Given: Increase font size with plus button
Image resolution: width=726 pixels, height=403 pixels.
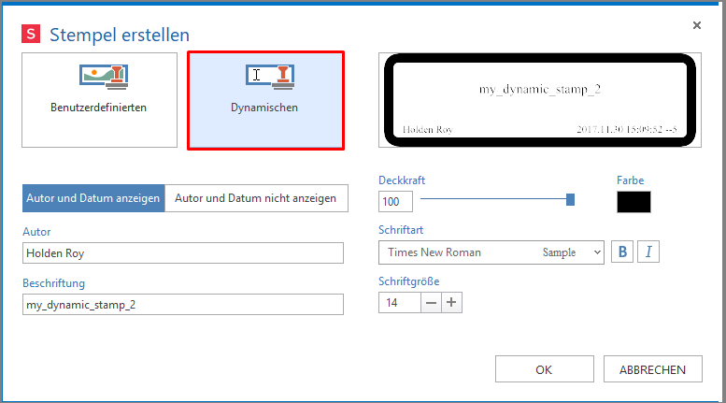Looking at the screenshot, I should [451, 303].
